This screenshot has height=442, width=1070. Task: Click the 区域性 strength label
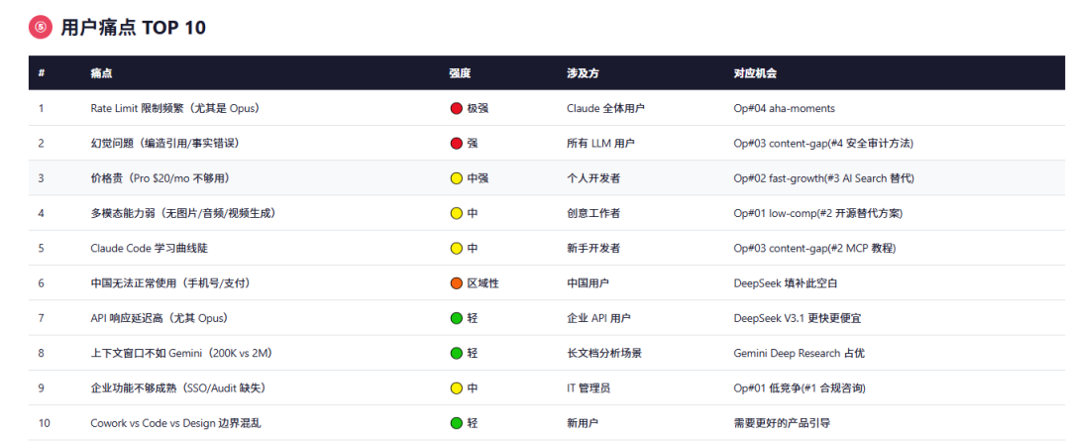(483, 283)
